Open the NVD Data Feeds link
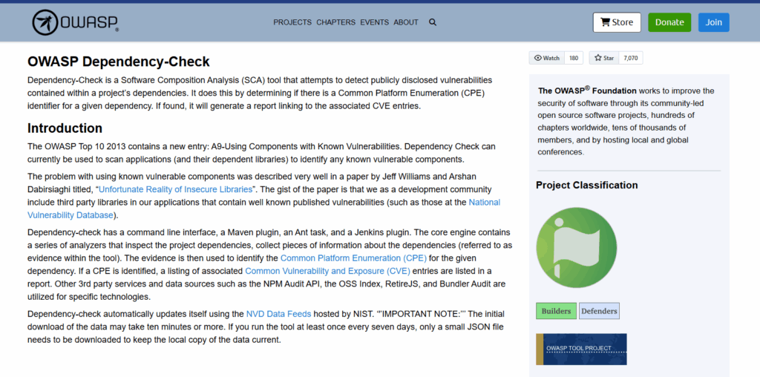 (278, 314)
